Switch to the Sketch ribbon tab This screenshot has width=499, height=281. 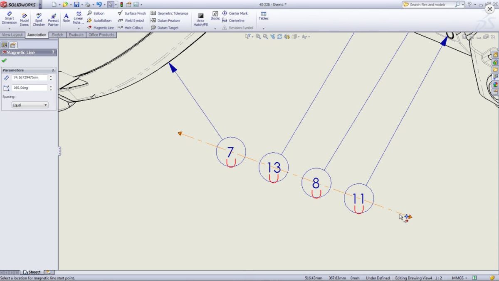tap(57, 34)
